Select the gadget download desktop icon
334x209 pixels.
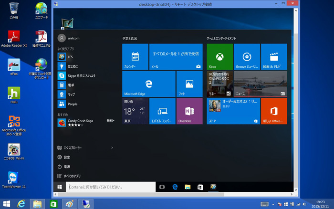(41, 69)
